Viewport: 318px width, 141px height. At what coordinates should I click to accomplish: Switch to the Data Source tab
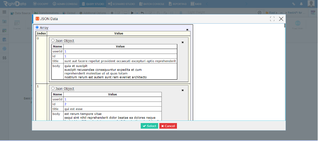click(x=21, y=13)
